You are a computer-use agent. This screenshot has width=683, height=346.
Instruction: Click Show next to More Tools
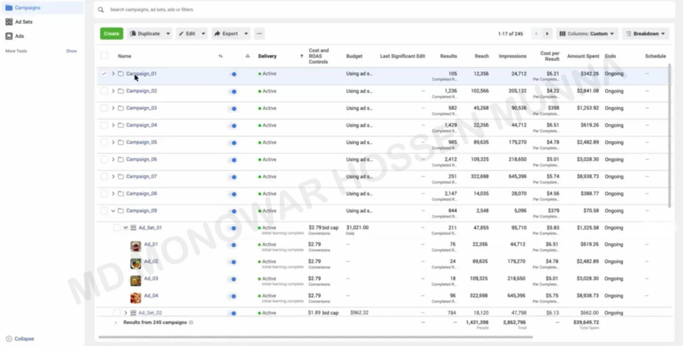pos(71,51)
